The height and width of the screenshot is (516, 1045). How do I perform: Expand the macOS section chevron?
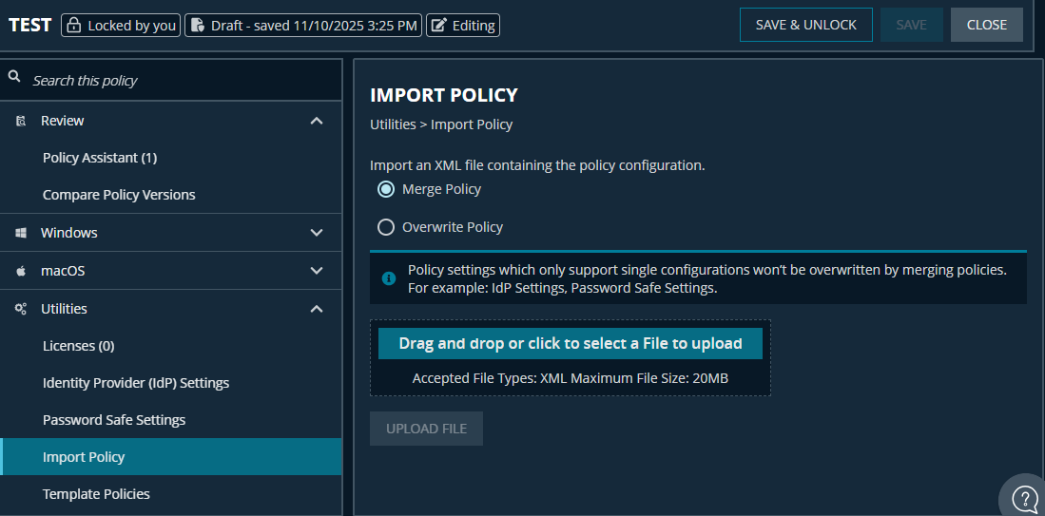tap(318, 271)
